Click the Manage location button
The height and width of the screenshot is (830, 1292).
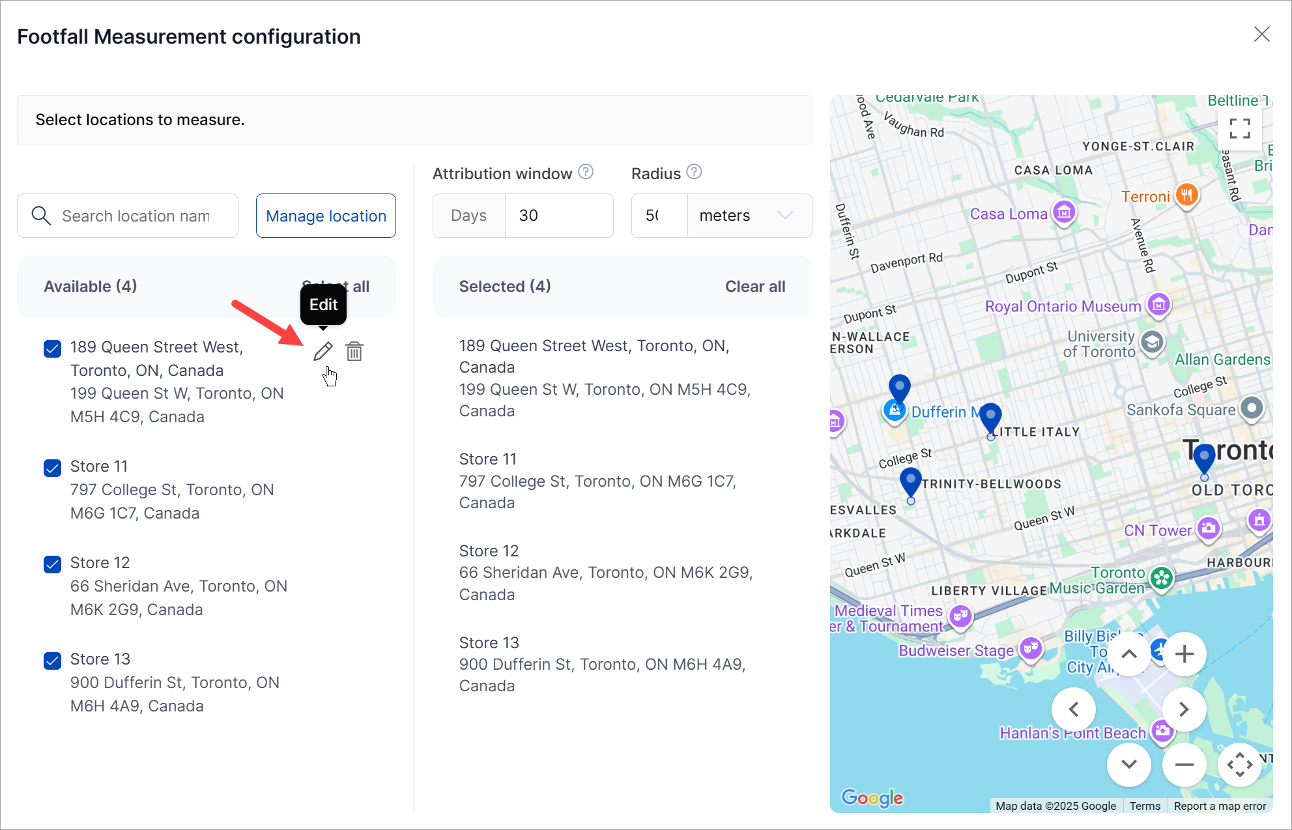pyautogui.click(x=326, y=216)
